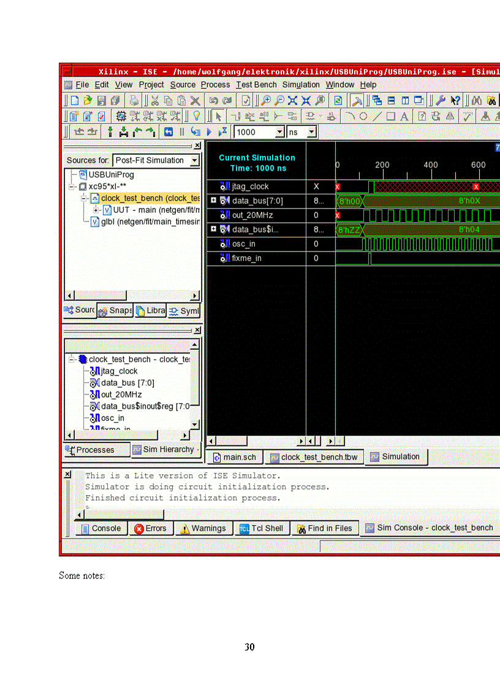Click the binoculars Find icon

coord(477,101)
